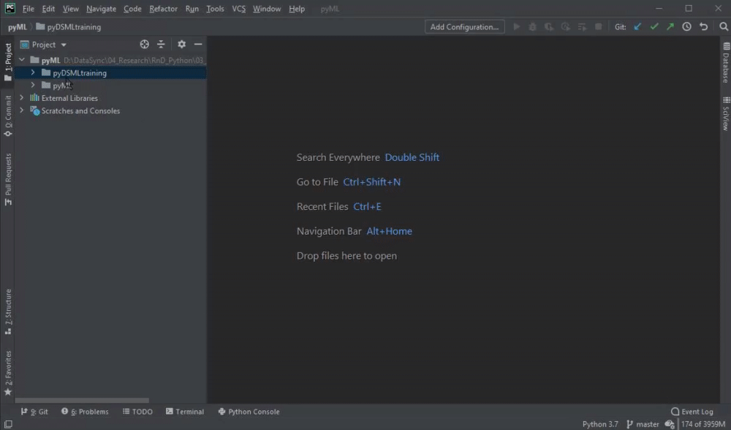Screen dimensions: 731x430
Task: Click the memory indicator 174 of 3959M
Action: pyautogui.click(x=702, y=424)
